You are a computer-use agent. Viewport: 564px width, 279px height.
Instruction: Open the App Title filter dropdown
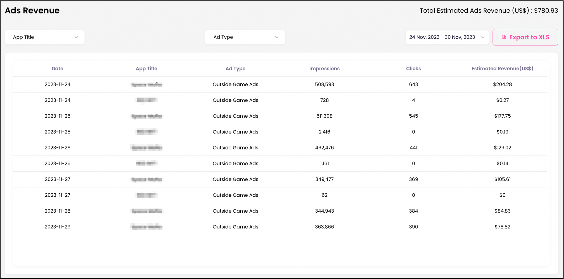[45, 37]
